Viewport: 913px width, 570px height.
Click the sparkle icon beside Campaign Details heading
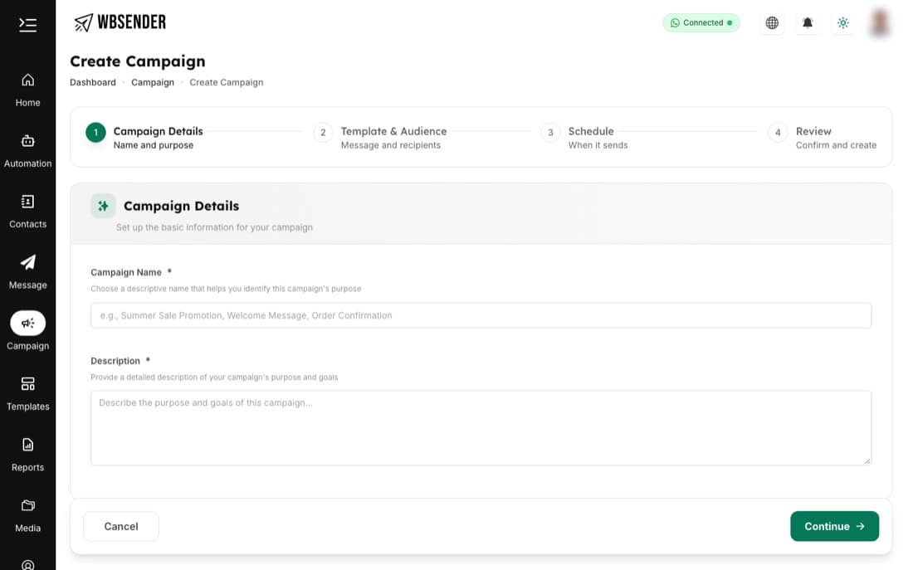point(103,206)
